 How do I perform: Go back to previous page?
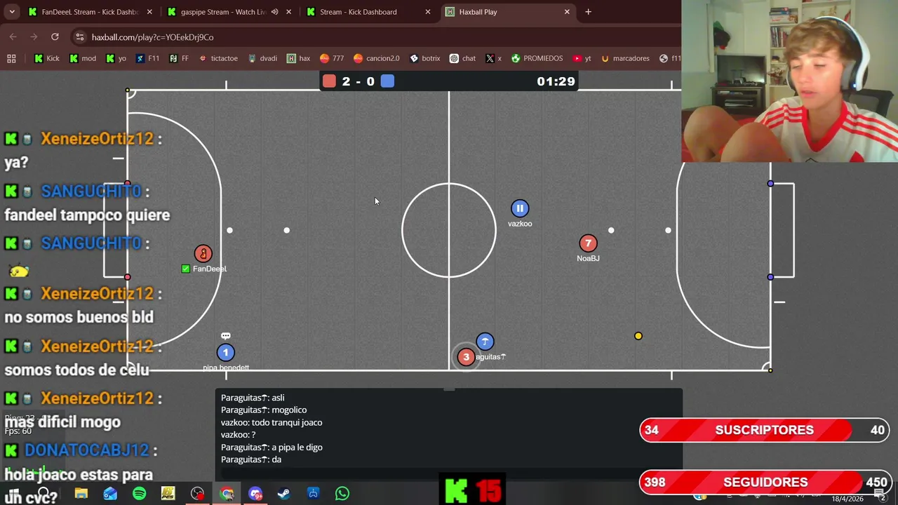pyautogui.click(x=13, y=36)
